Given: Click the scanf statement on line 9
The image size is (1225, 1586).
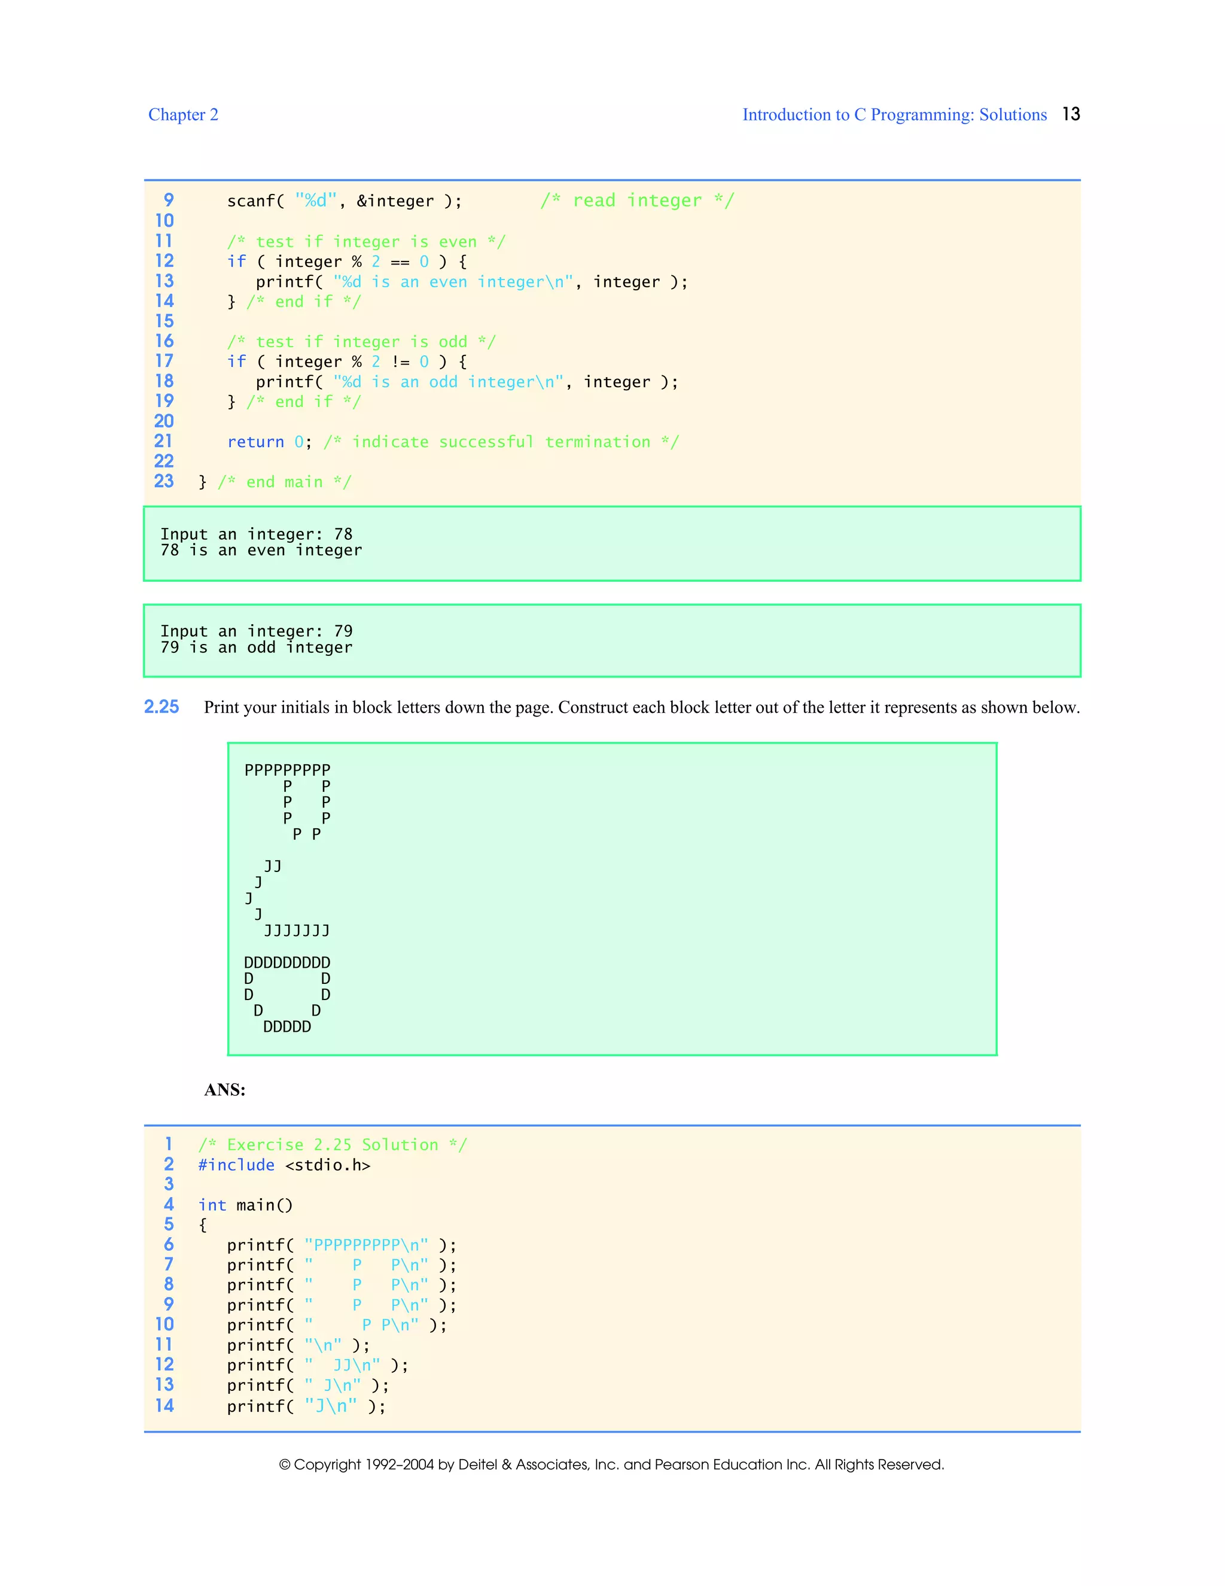Looking at the screenshot, I should (344, 201).
